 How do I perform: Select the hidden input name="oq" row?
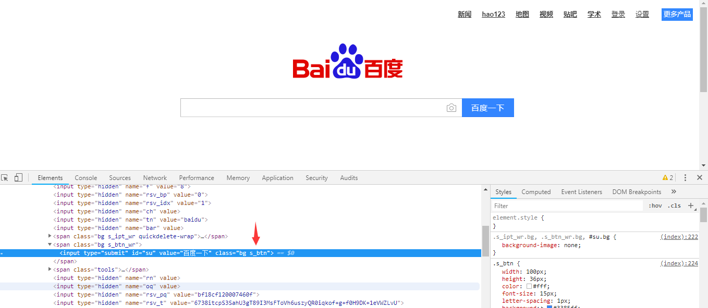coord(240,286)
